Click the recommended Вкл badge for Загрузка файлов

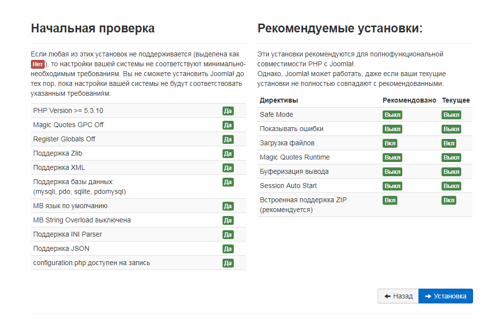tap(390, 143)
